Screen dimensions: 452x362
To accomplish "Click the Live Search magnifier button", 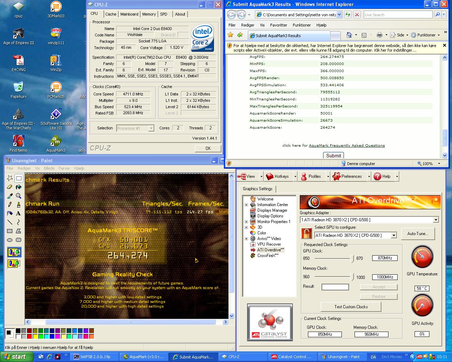I will coord(438,14).
